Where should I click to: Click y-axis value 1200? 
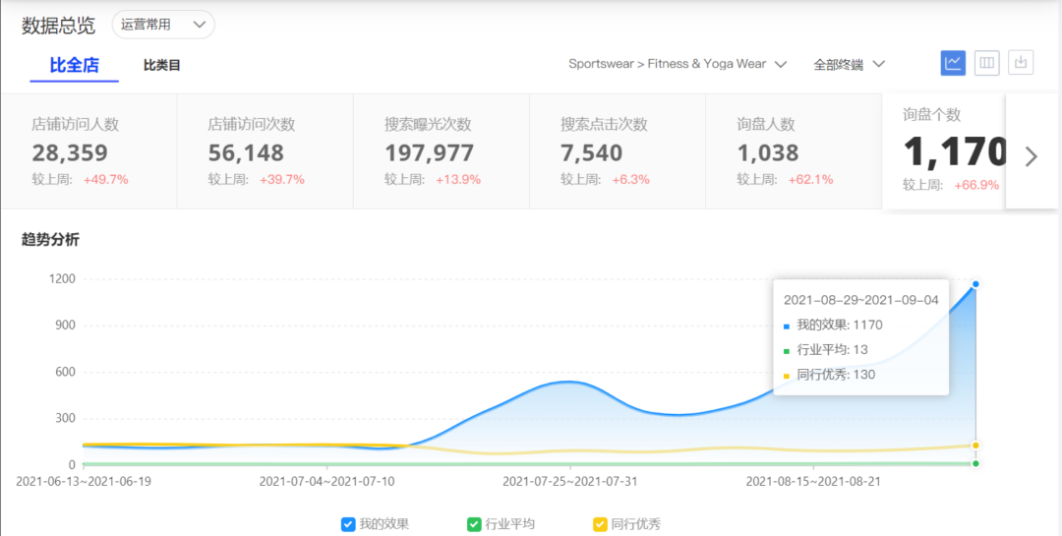pos(61,279)
